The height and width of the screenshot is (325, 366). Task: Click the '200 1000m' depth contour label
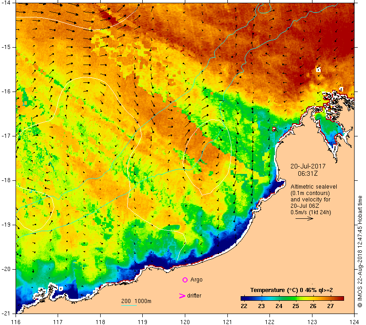[136, 301]
